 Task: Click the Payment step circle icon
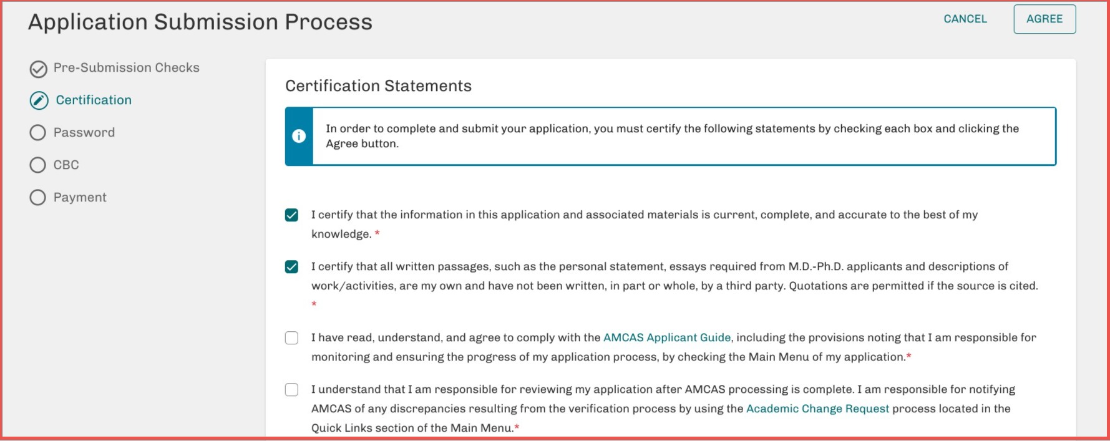click(x=38, y=198)
